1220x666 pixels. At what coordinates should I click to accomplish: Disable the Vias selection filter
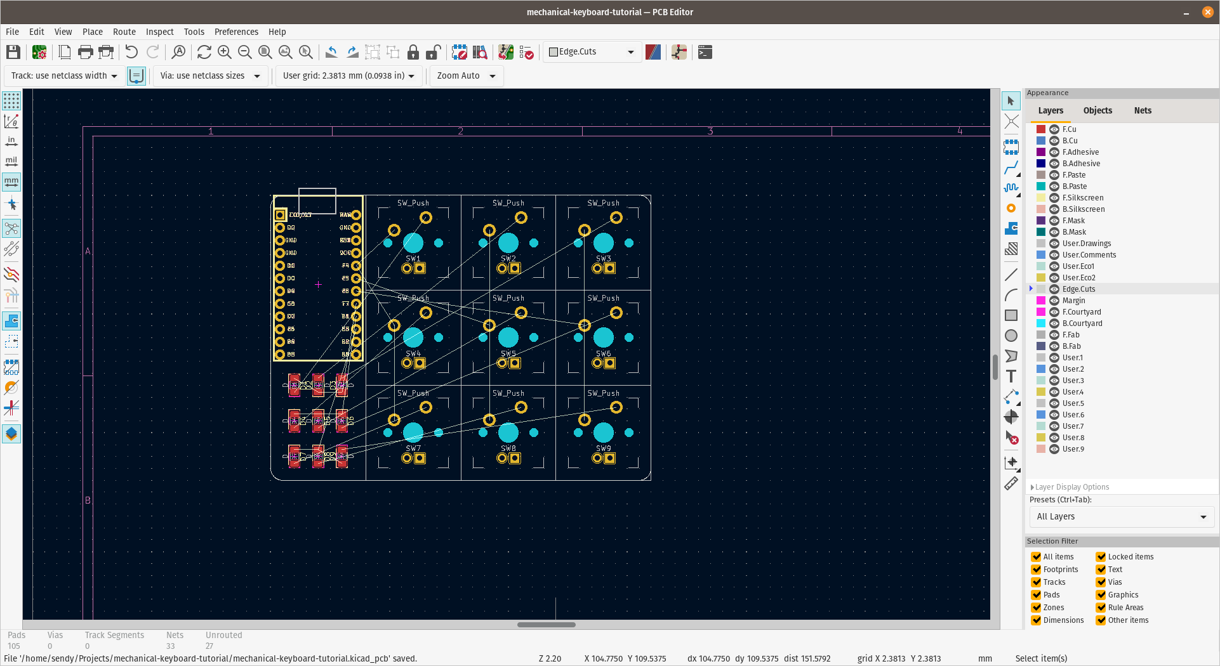(1101, 582)
